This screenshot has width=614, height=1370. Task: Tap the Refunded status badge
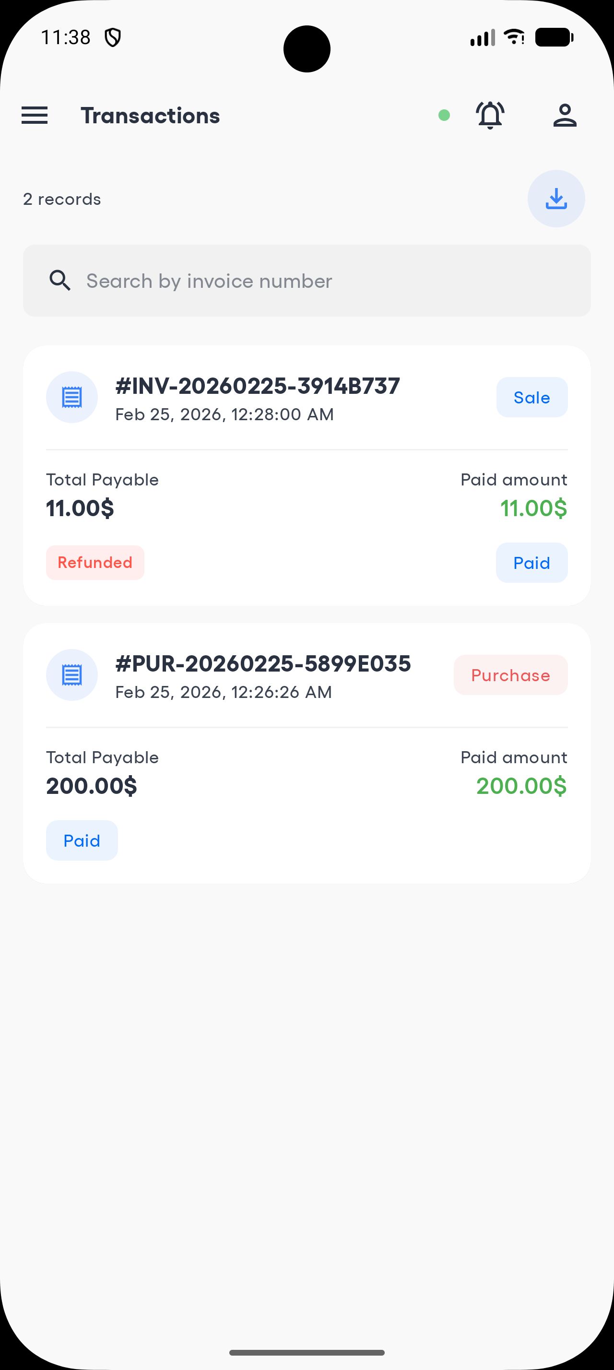95,563
